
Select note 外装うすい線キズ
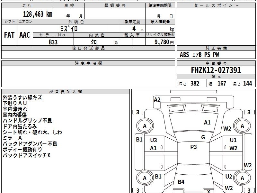click(x=22, y=97)
